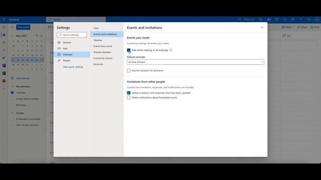321x180 pixels.
Task: Open the account avatar in header
Action: [x=316, y=19]
